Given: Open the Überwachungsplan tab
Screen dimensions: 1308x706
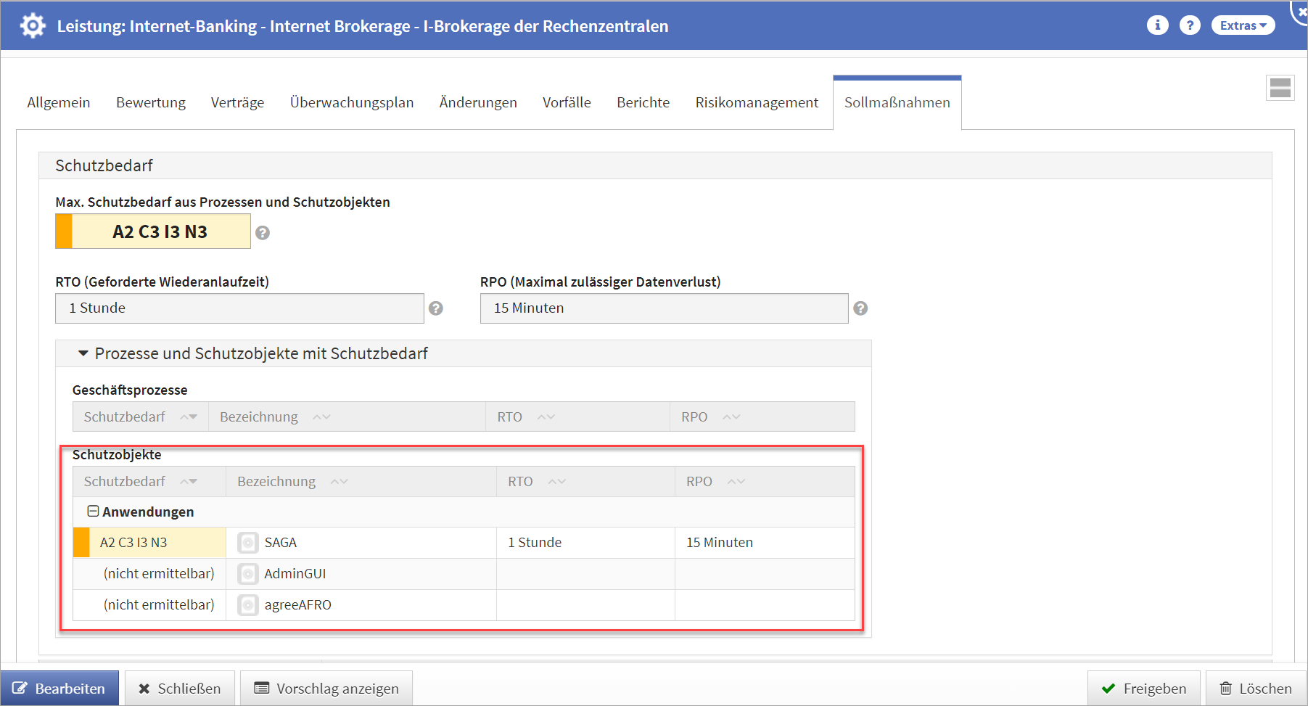Looking at the screenshot, I should coord(351,102).
